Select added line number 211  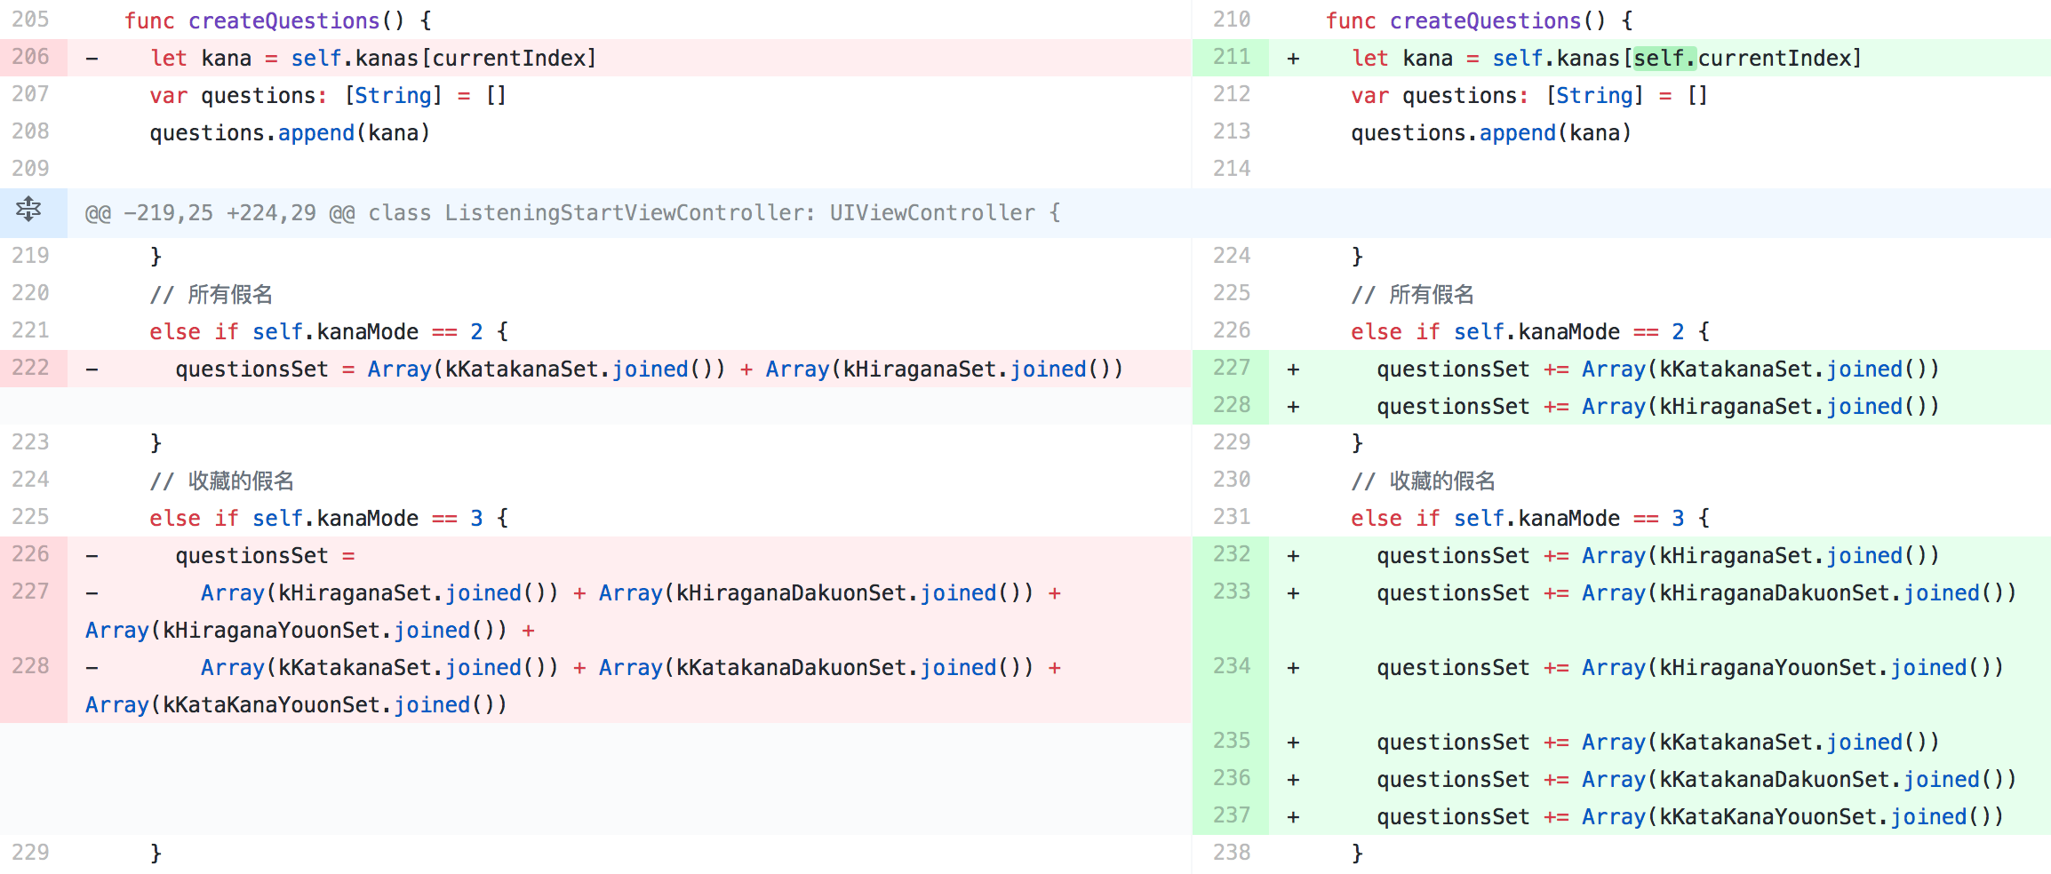[x=1231, y=58]
